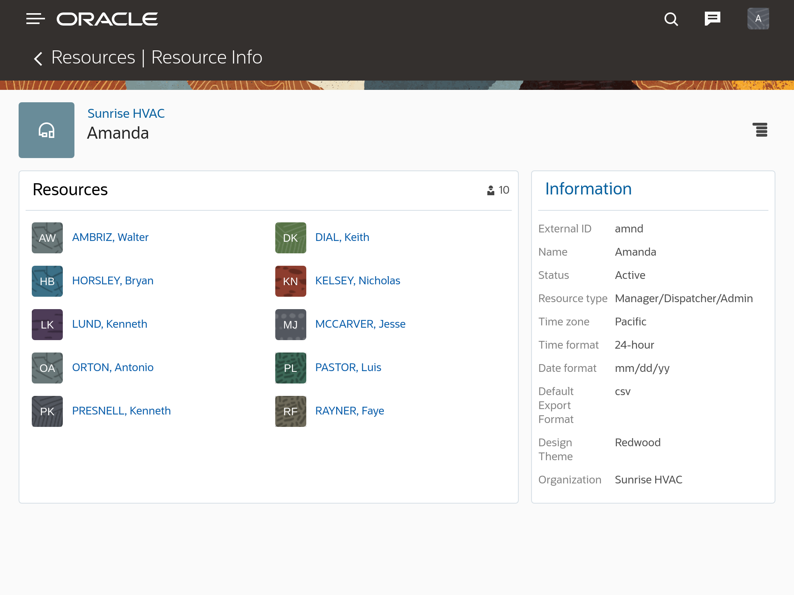Click the LUND, Kenneth avatar thumbnail
The height and width of the screenshot is (595, 794).
tap(47, 325)
